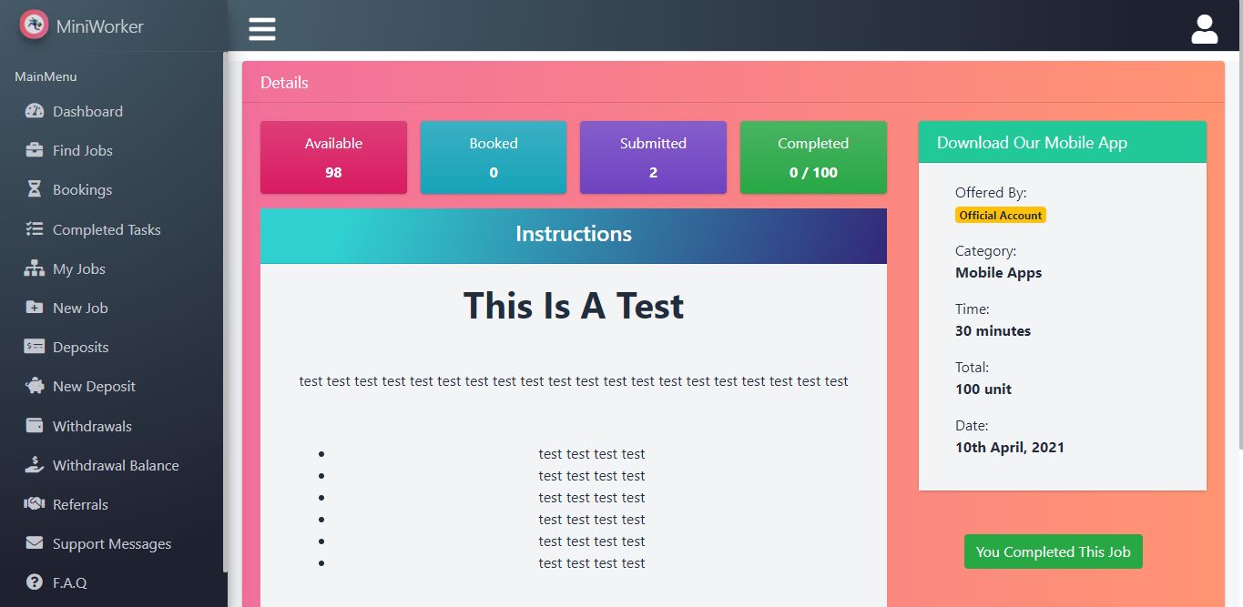The width and height of the screenshot is (1243, 607).
Task: Click the Withdrawals wallet icon
Action: click(x=35, y=426)
